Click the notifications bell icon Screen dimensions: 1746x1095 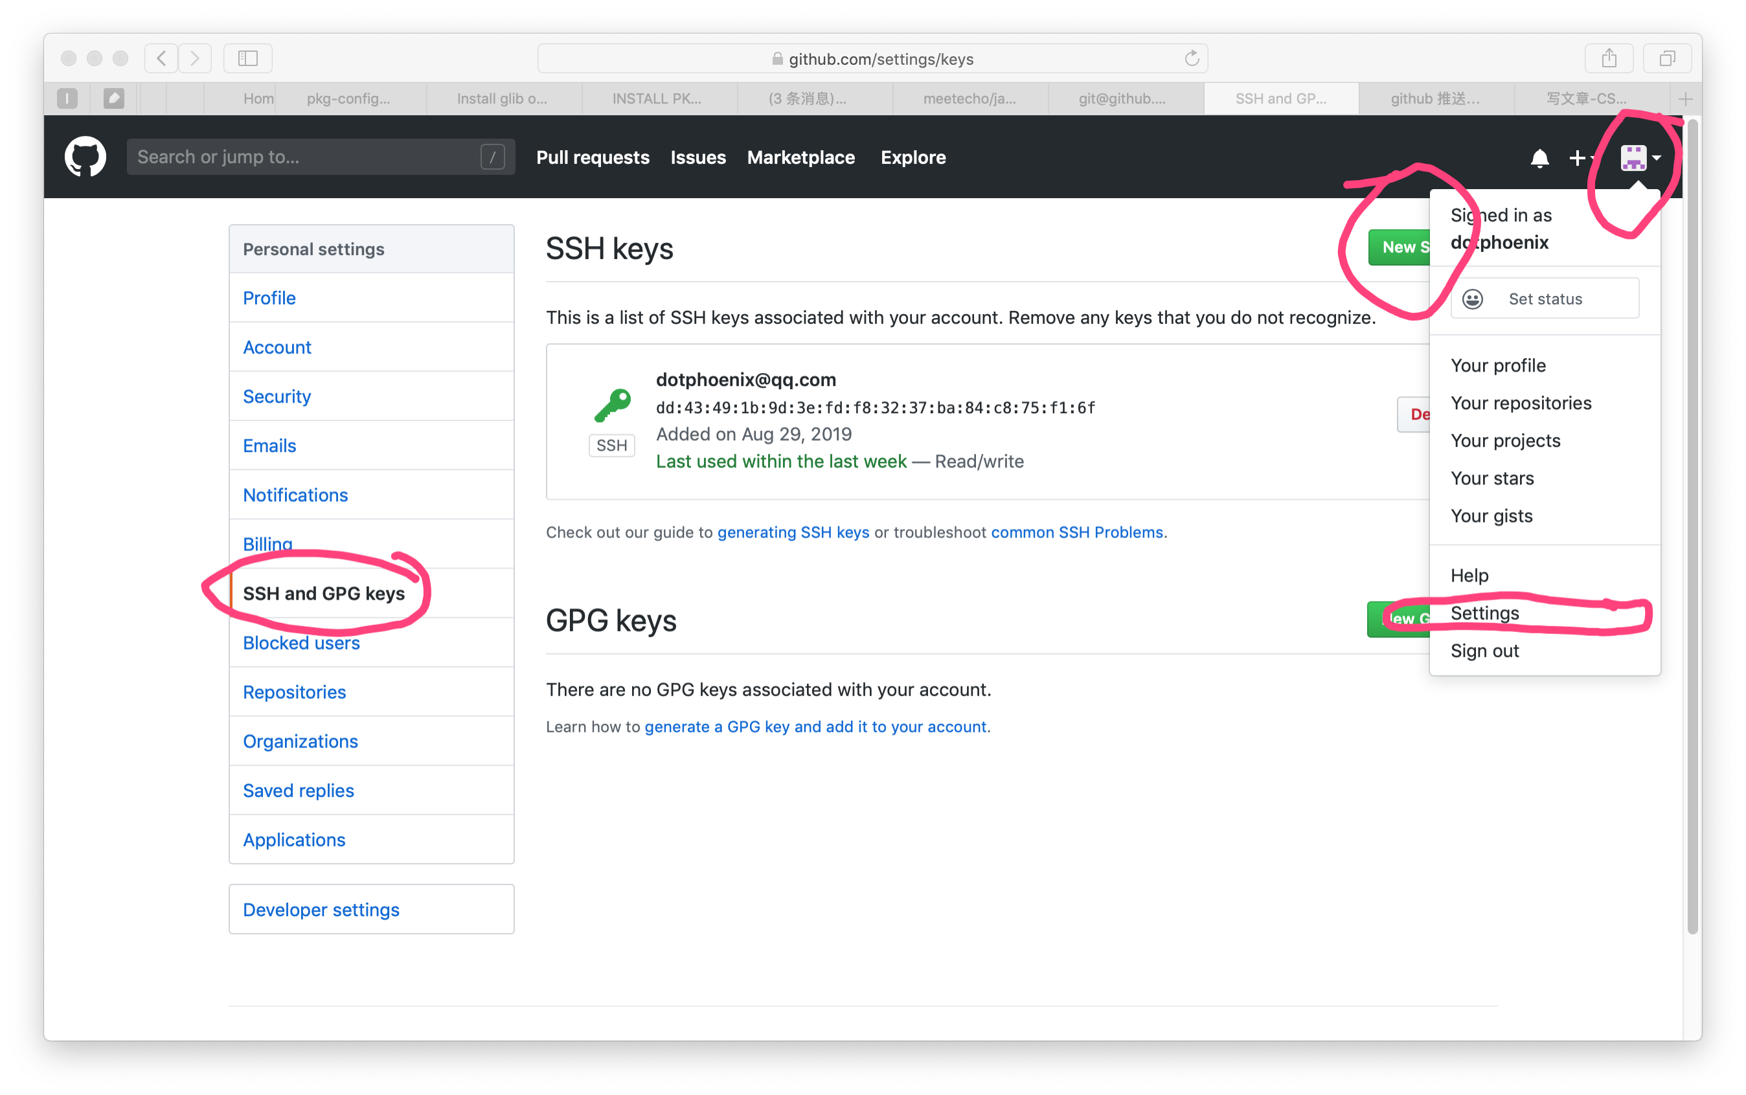[x=1539, y=158]
